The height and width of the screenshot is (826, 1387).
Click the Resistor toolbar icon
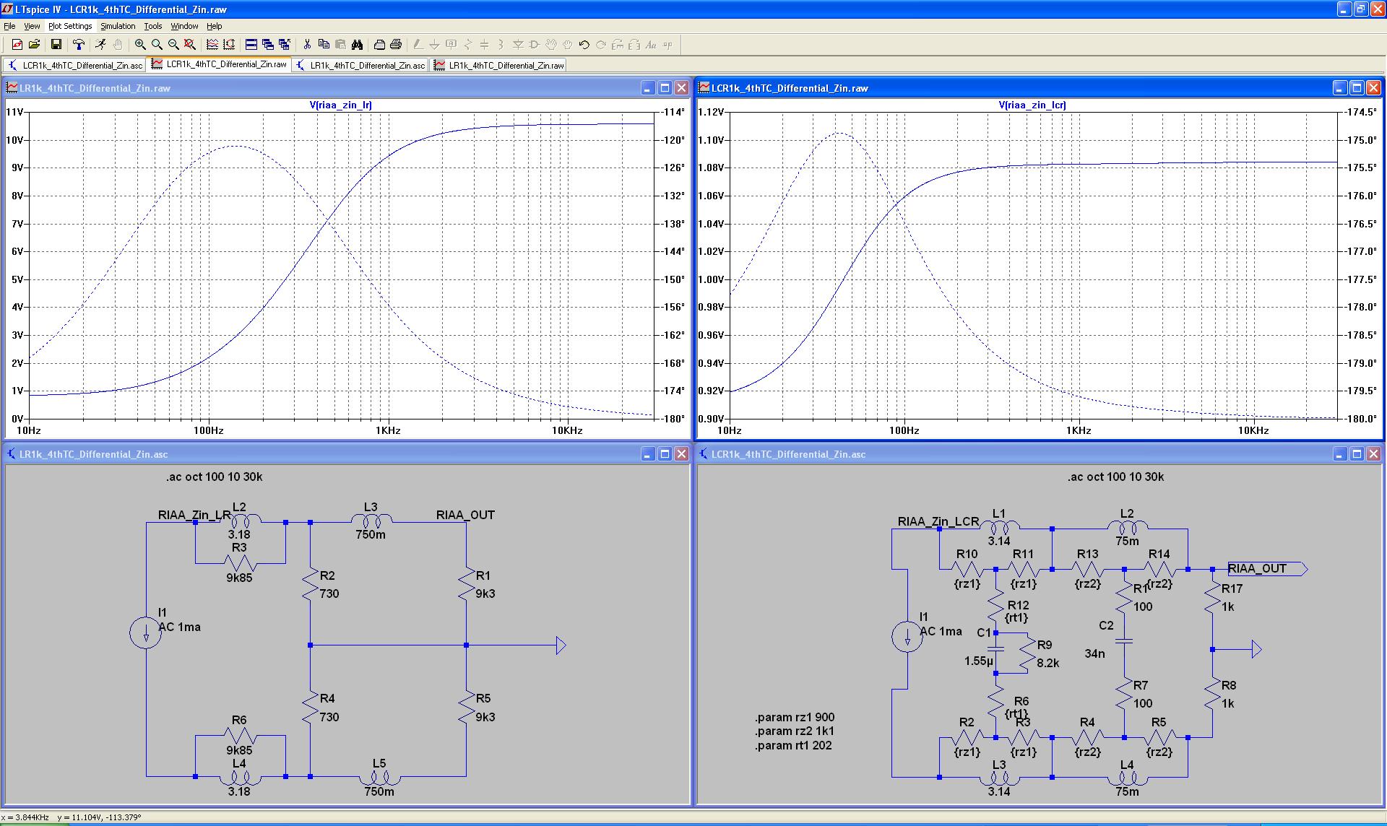[x=468, y=45]
